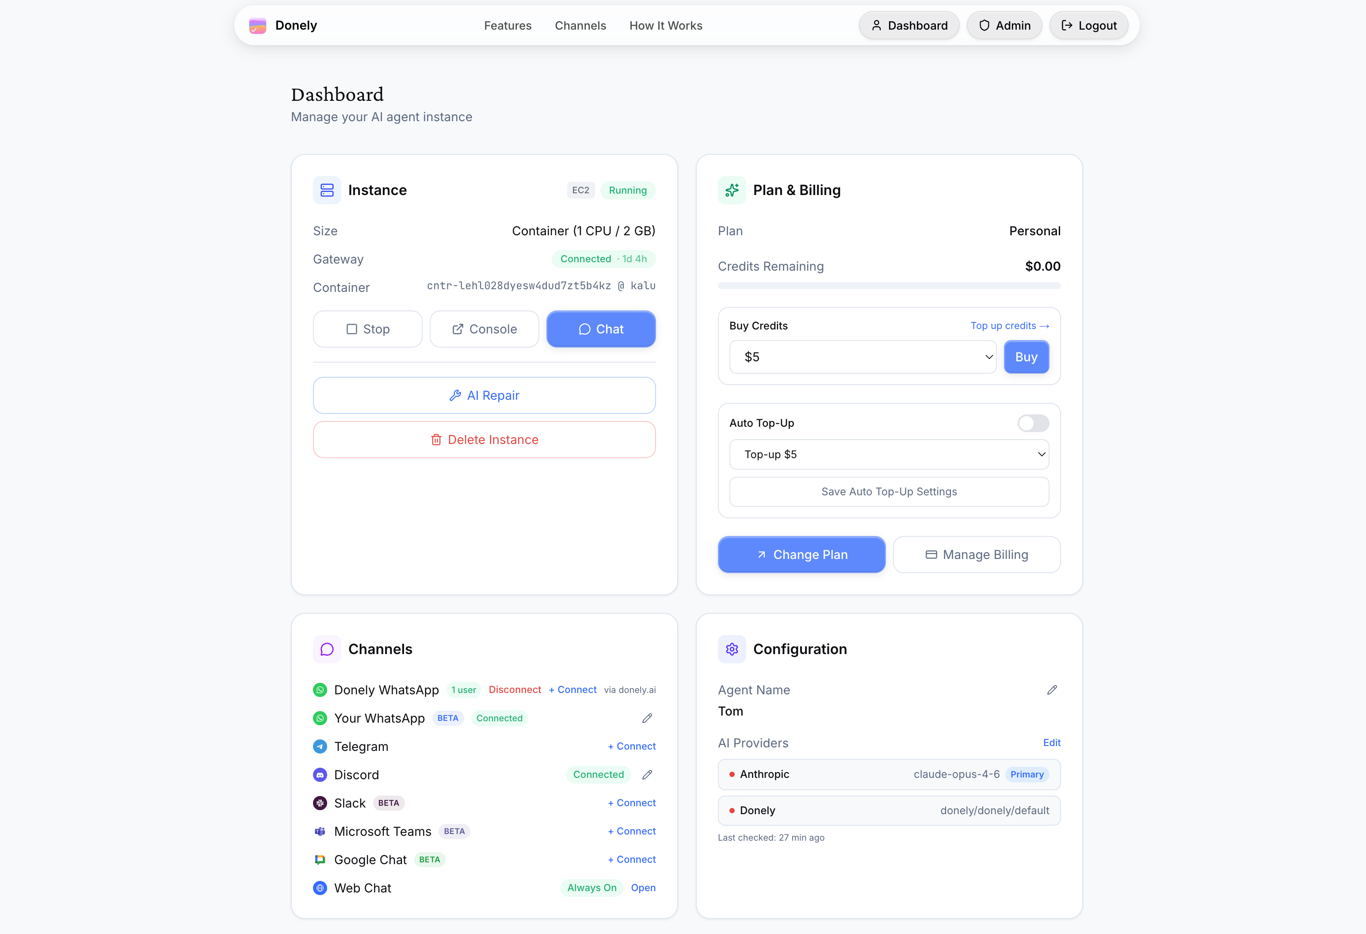Select the Anthropic provider row
The width and height of the screenshot is (1366, 934).
coord(889,774)
